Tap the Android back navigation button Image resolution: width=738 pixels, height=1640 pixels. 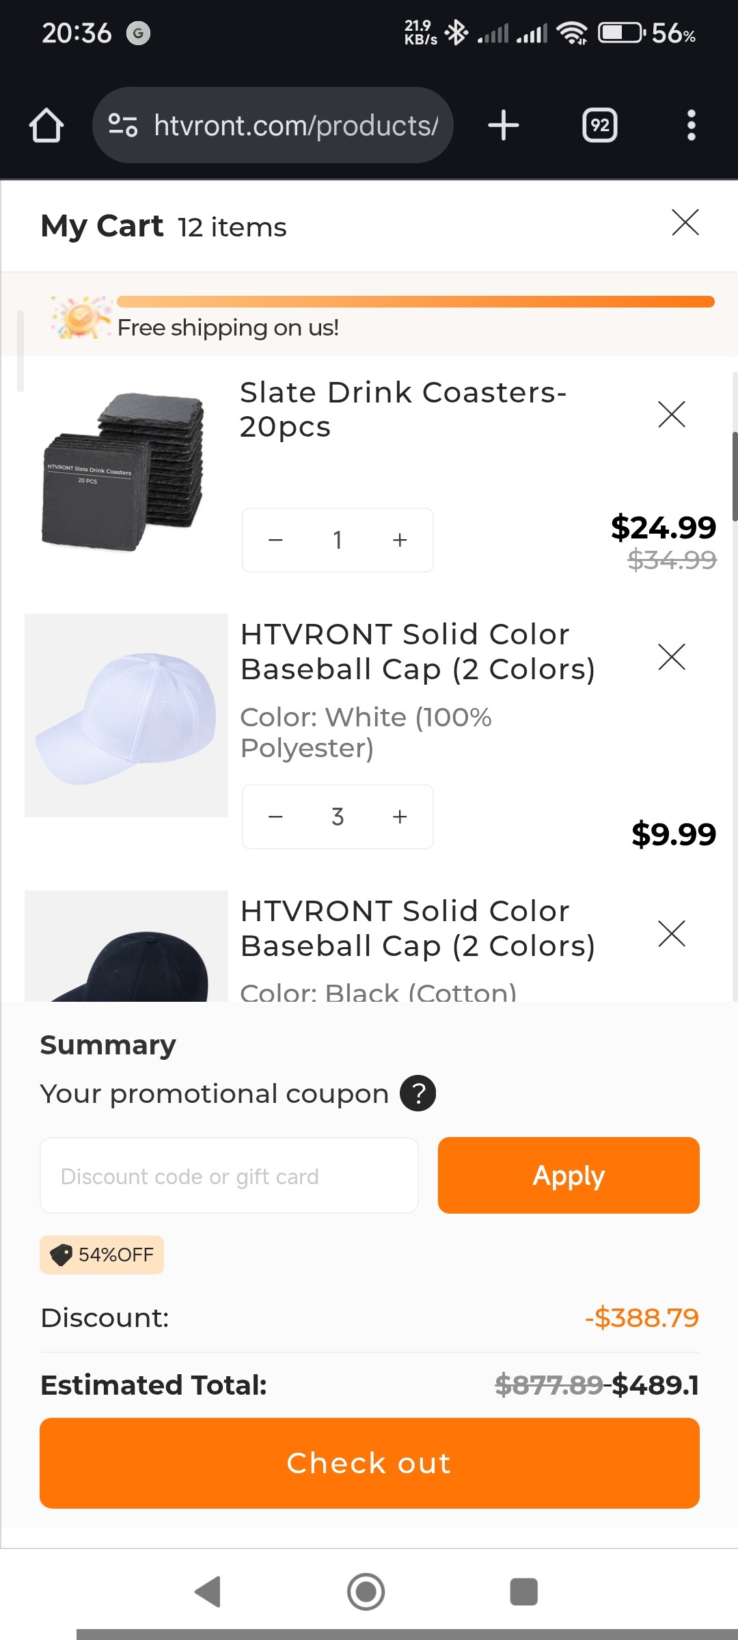tap(208, 1591)
